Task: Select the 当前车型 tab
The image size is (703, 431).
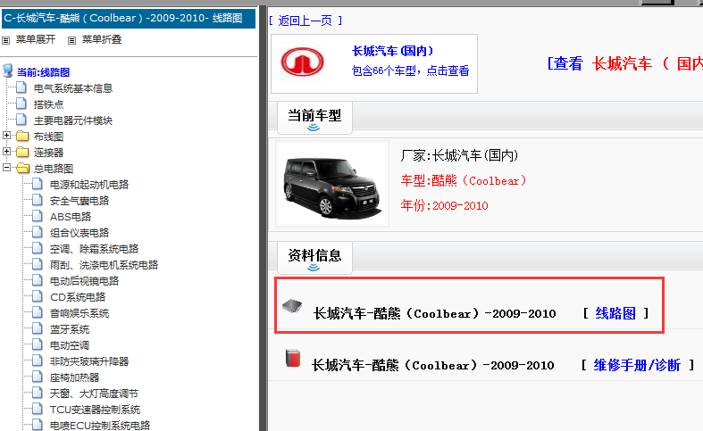Action: coord(314,118)
